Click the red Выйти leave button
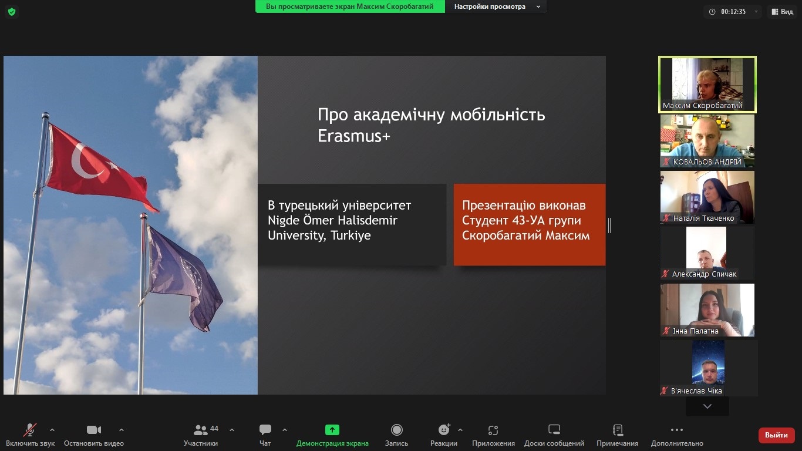Screen dimensions: 802x451 pos(776,435)
